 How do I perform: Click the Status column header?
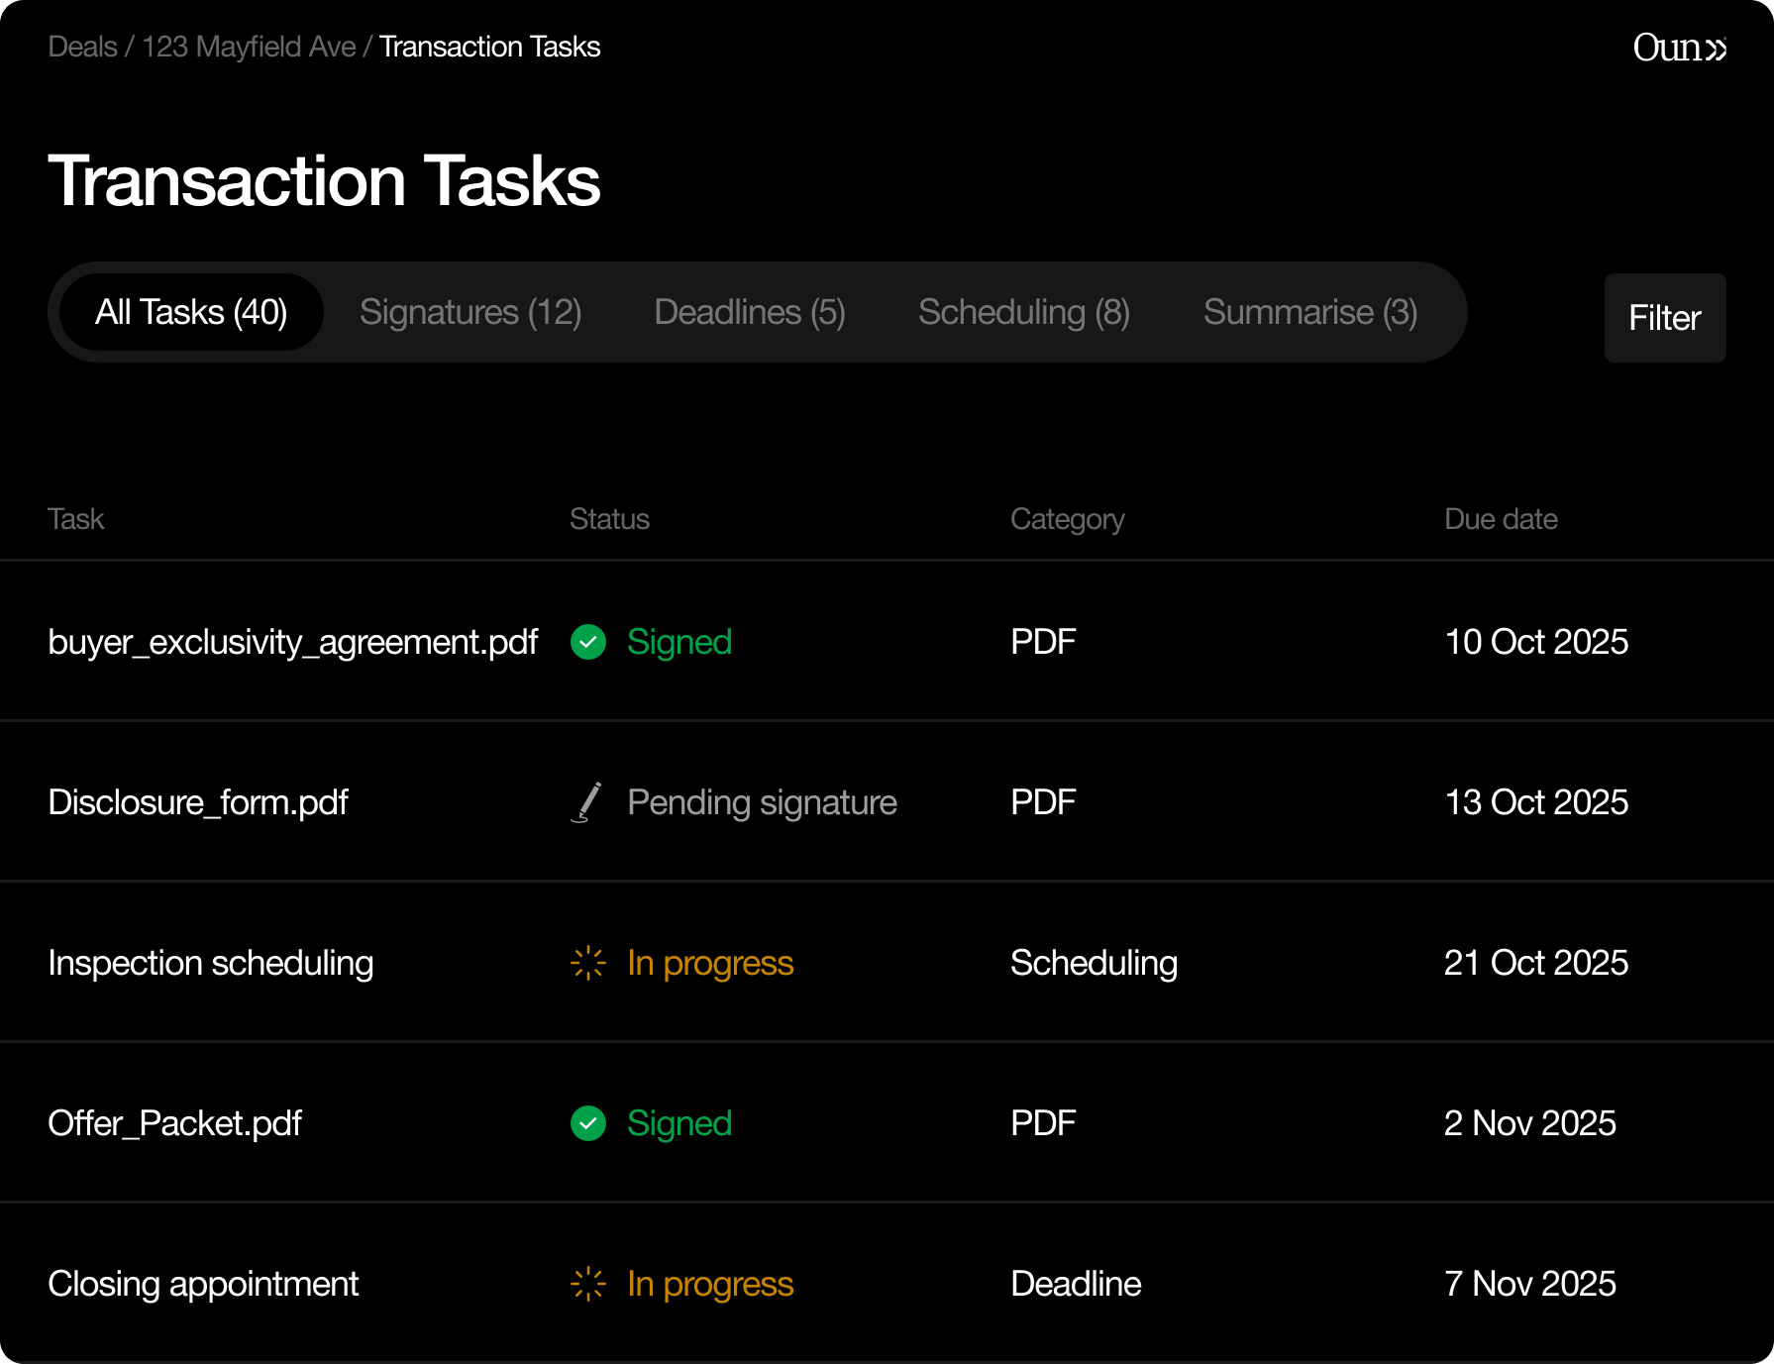point(609,518)
